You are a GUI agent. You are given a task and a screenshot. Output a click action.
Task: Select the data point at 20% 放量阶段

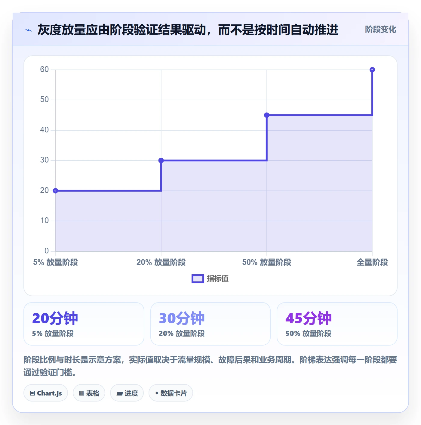tap(161, 160)
